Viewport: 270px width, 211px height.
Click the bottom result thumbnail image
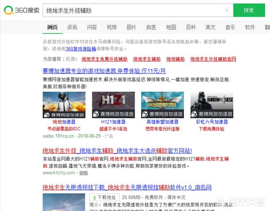tap(64, 202)
